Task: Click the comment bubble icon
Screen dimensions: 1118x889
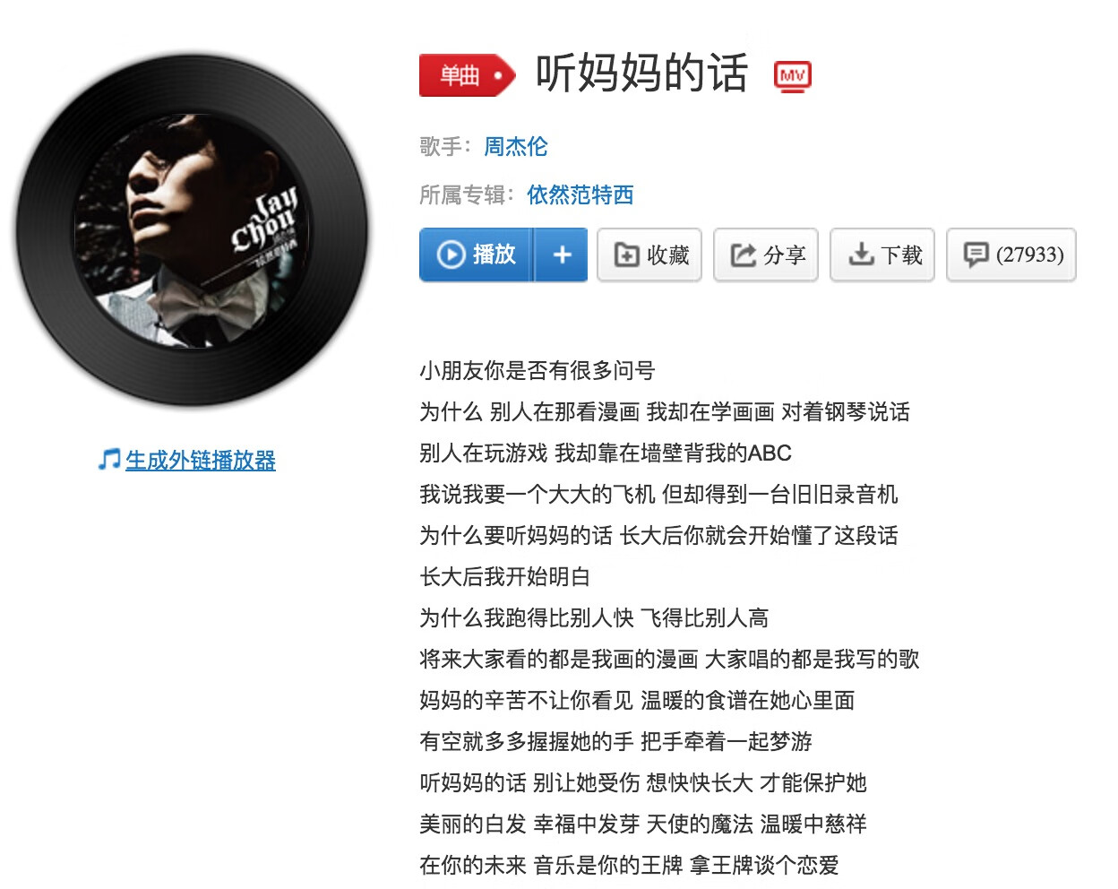Action: 976,255
